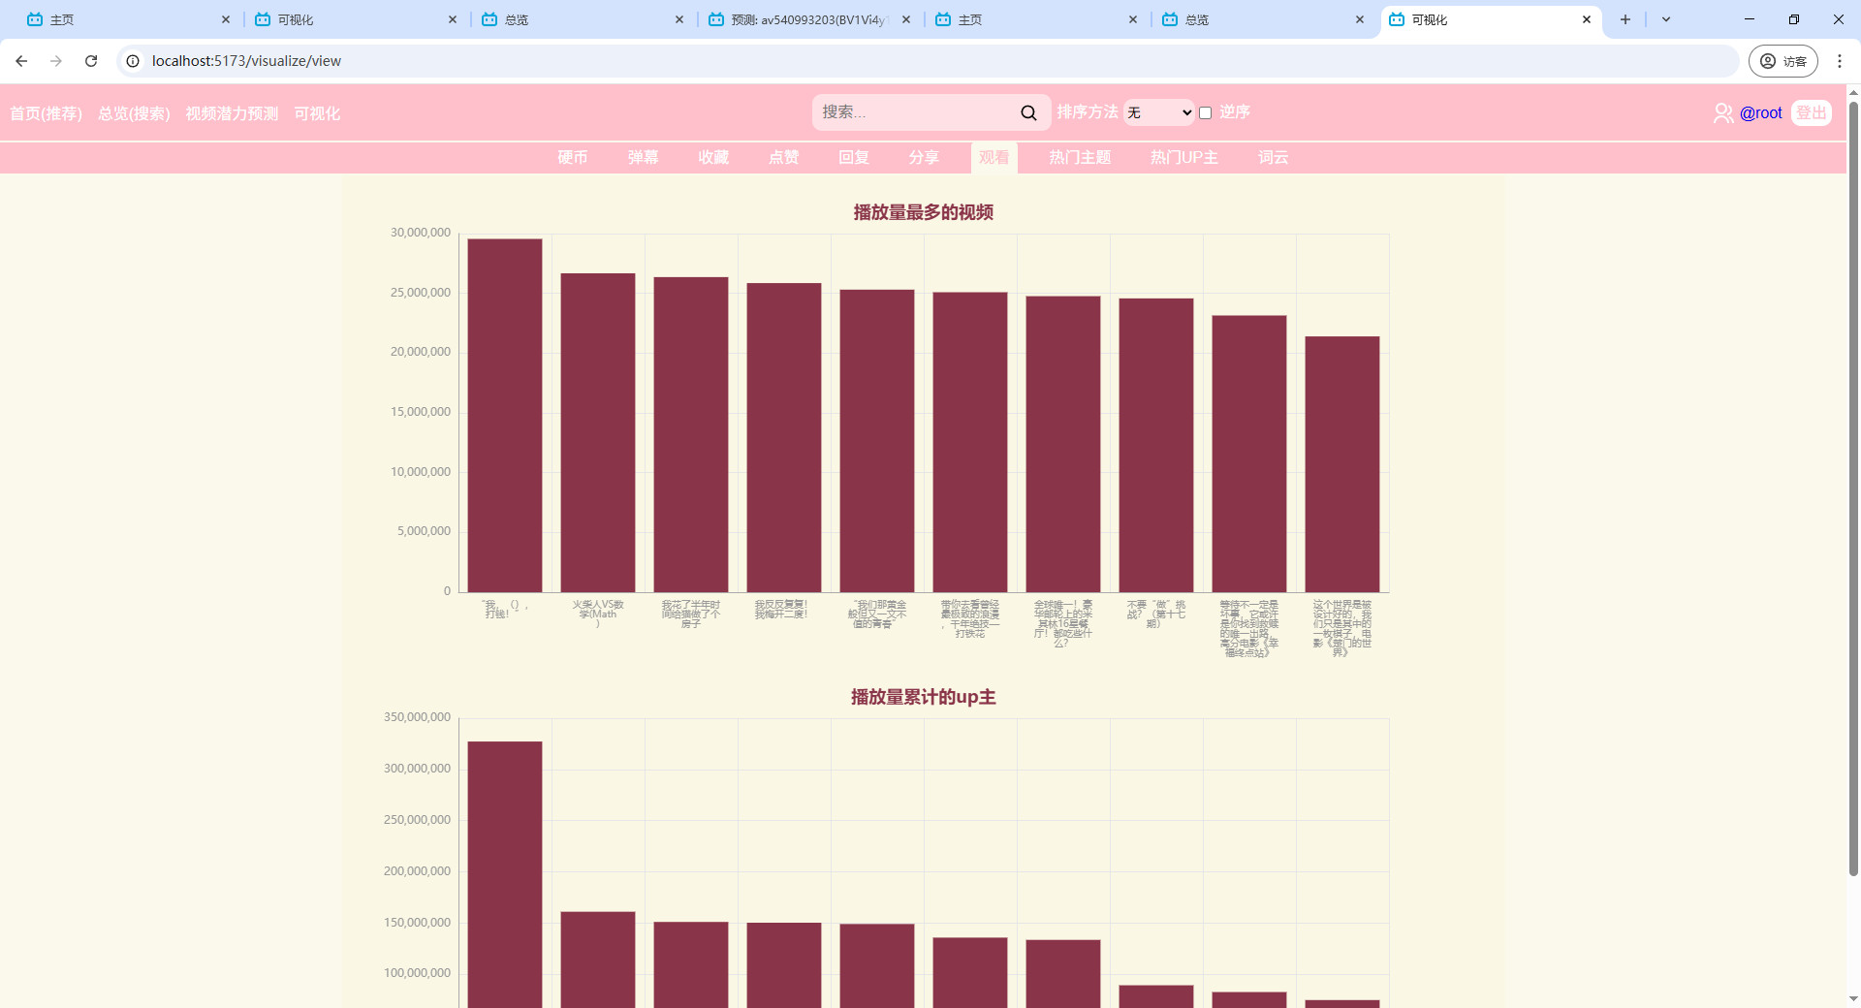Click the x-axis label 火柴人VS数学(Math)
Screen dimensions: 1861x1008
pyautogui.click(x=598, y=614)
